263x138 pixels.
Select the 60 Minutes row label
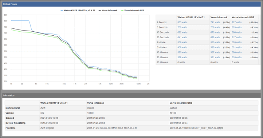click(162, 62)
